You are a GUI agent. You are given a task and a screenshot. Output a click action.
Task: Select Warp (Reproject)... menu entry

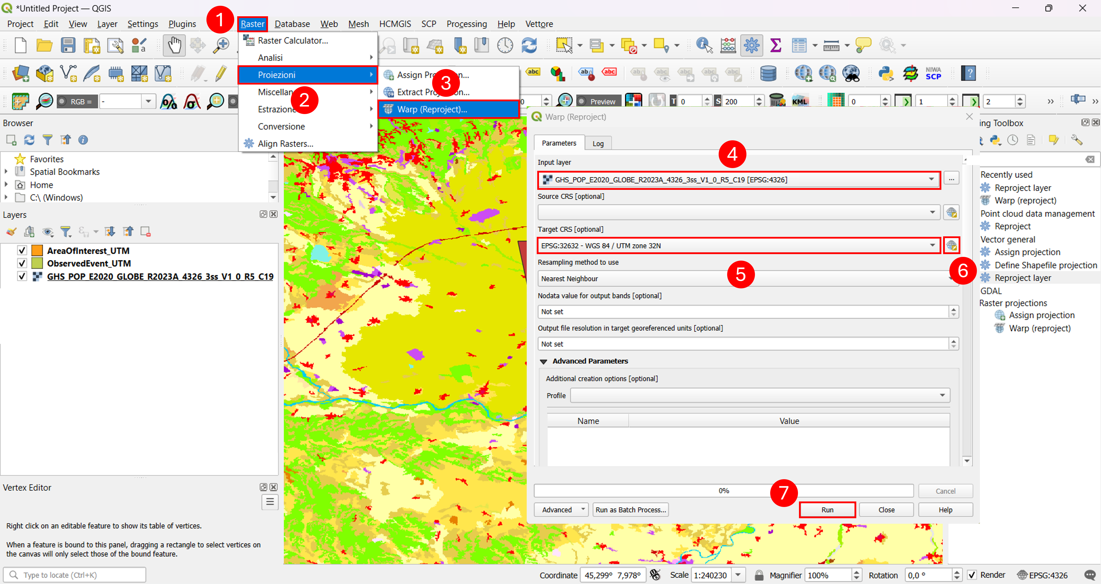coord(448,109)
